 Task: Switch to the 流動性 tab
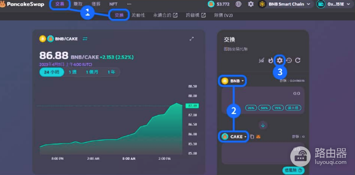pos(138,15)
